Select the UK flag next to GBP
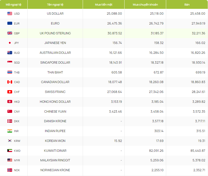Screen dimensions: 208x176 point(10,33)
